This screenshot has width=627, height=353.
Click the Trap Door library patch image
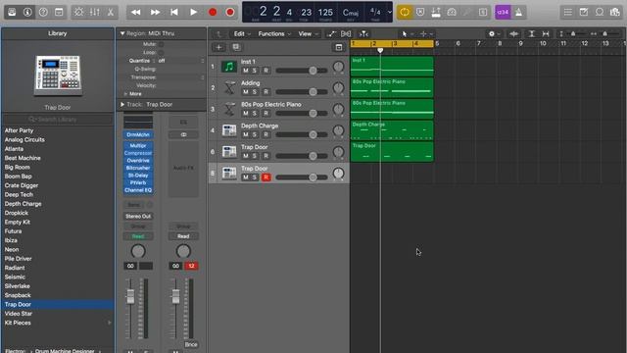pyautogui.click(x=58, y=76)
